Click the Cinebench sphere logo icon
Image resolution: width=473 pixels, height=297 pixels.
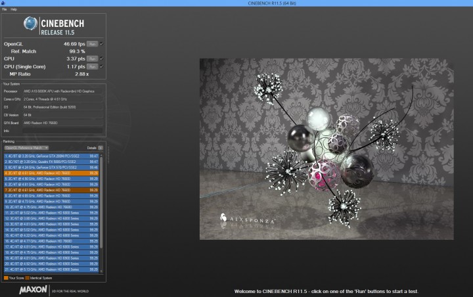coord(32,24)
